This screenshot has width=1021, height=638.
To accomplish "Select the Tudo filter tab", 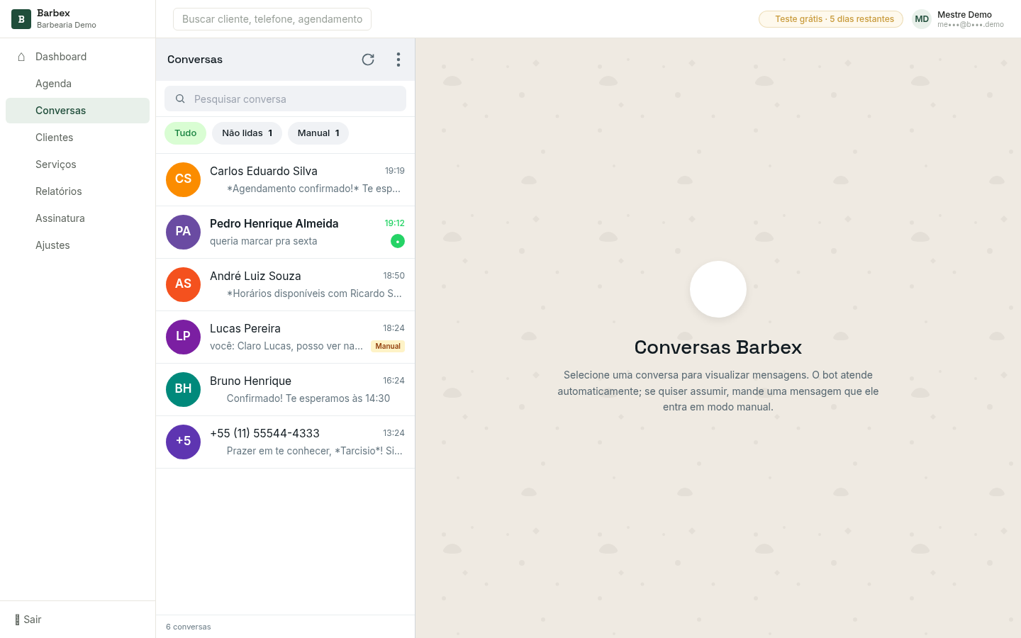I will [x=185, y=133].
